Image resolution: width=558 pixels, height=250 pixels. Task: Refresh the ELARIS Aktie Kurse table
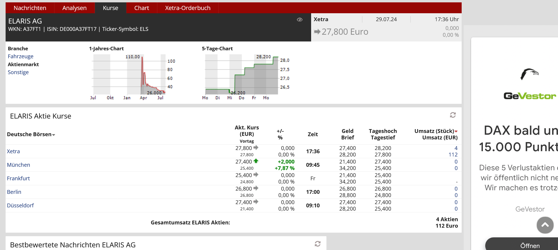(453, 115)
